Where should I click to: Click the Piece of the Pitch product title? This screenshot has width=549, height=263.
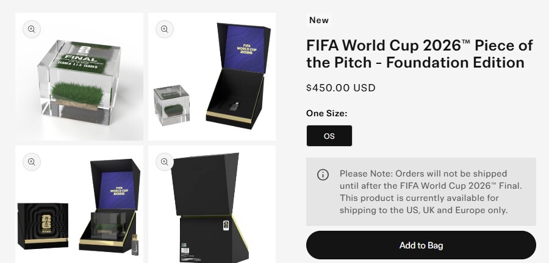click(420, 54)
